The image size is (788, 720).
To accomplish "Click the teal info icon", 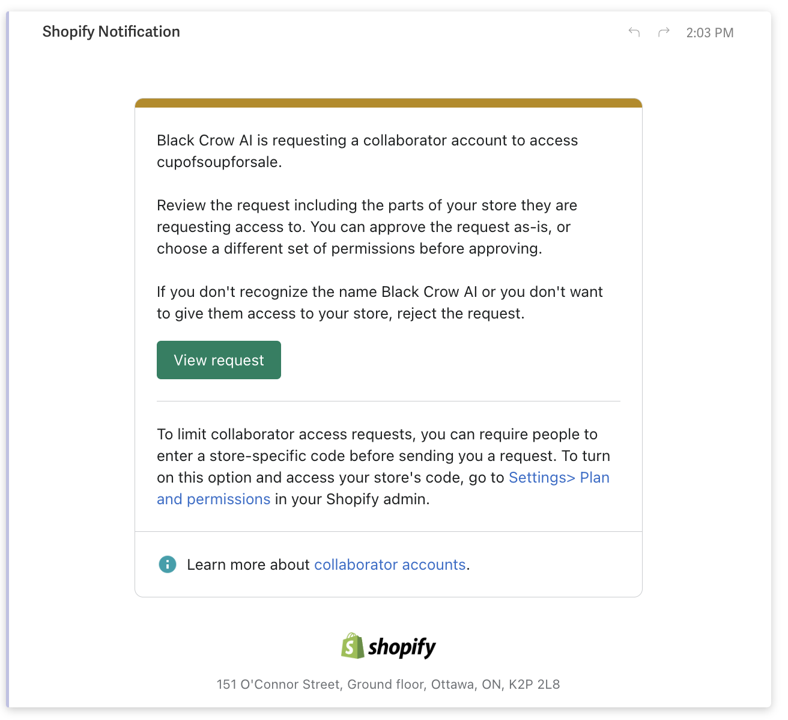I will pos(167,564).
